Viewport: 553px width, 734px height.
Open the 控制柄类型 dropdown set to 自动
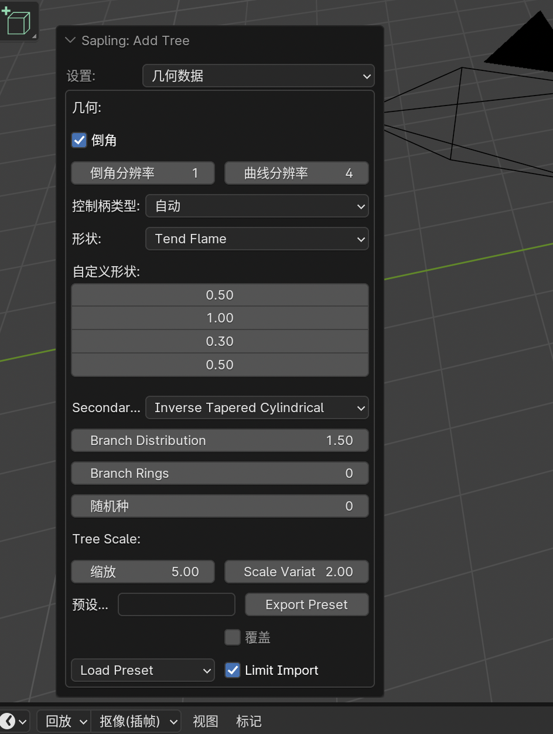pos(257,206)
